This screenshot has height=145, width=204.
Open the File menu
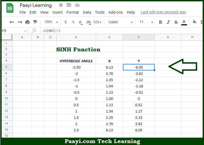(x=22, y=12)
